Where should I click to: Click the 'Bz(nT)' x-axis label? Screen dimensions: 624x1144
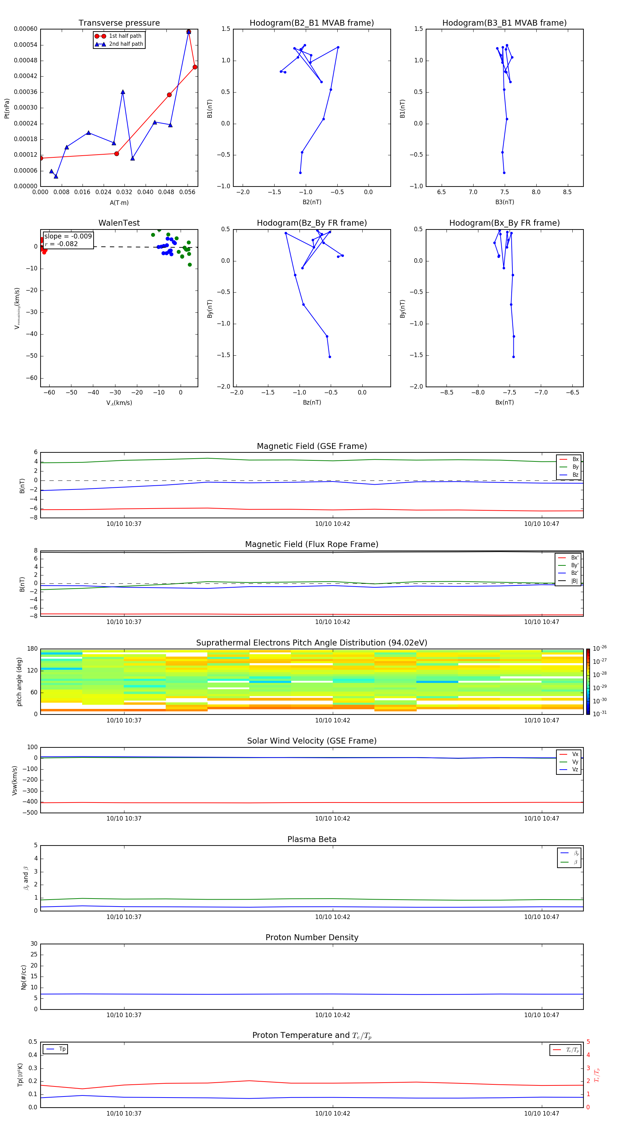tap(312, 402)
